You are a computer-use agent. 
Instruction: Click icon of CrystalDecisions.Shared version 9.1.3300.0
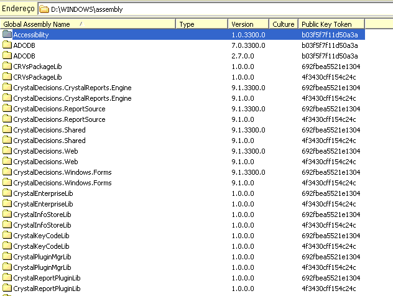click(x=7, y=129)
